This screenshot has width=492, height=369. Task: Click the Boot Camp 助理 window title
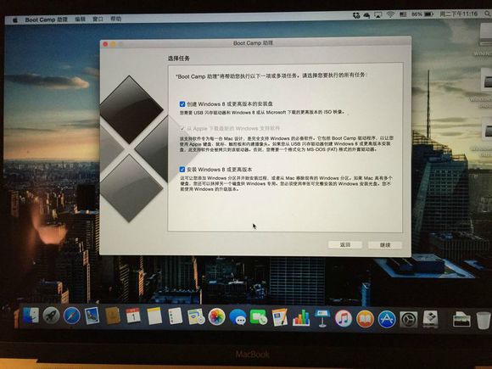pyautogui.click(x=253, y=43)
